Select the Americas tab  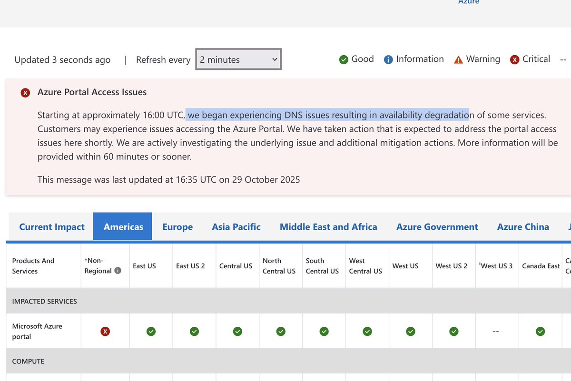click(123, 227)
